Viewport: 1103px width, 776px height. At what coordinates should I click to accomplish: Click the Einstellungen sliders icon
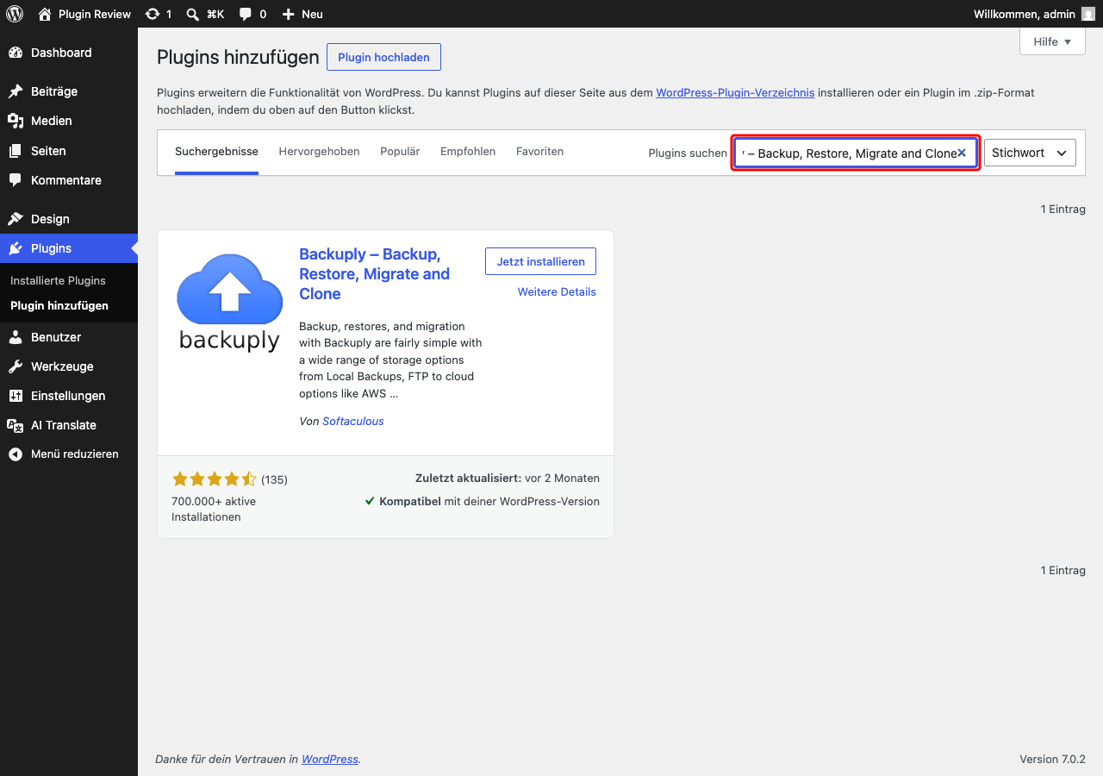[x=16, y=396]
